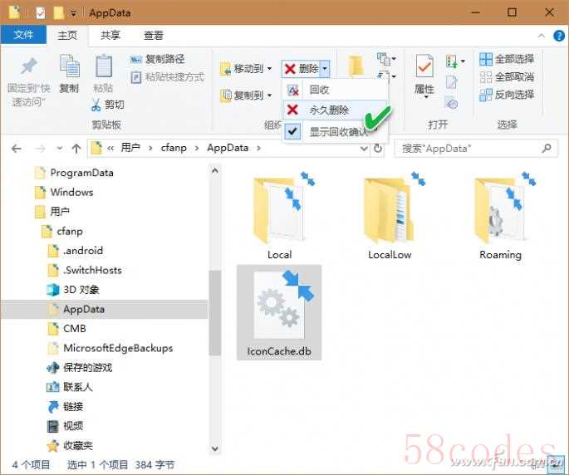Select .SwitchHosts folder in the tree
The image size is (569, 475).
[85, 270]
